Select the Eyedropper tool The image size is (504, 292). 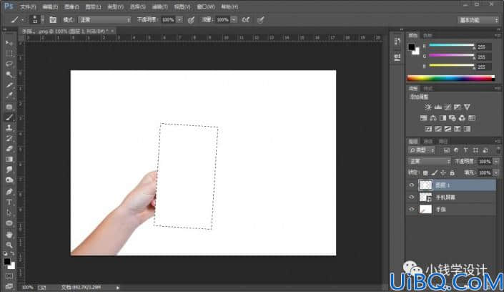[x=9, y=96]
